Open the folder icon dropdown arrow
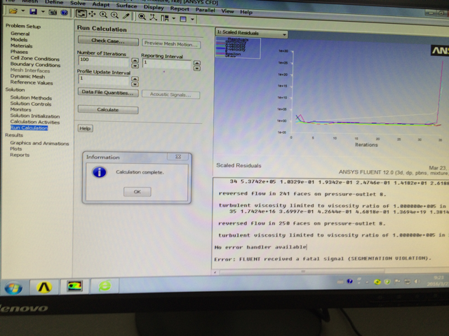The width and height of the screenshot is (449, 336). tap(22, 11)
